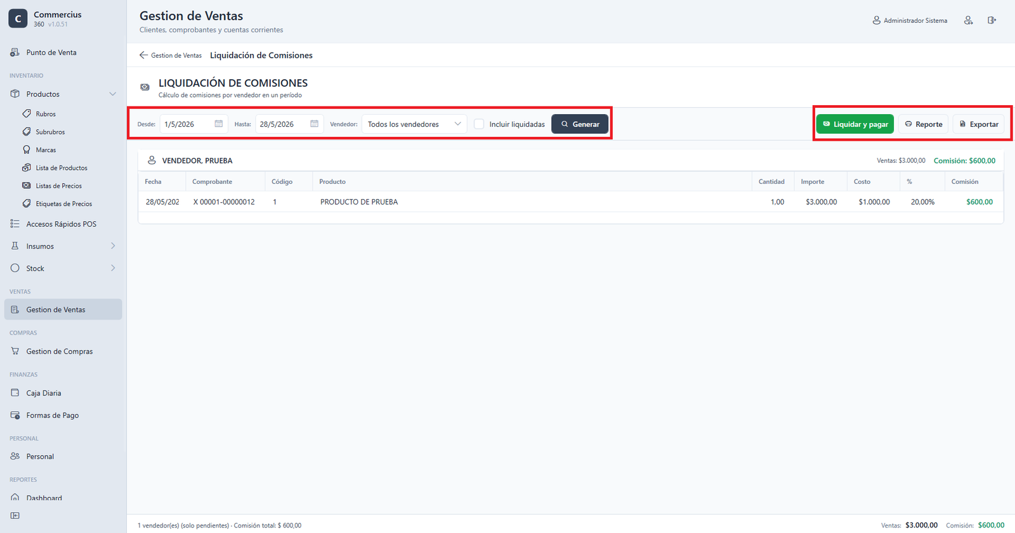
Task: Toggle the sidebar collapse icon at bottom
Action: [x=15, y=515]
